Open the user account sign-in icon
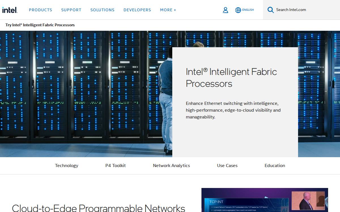The image size is (340, 212). click(x=226, y=10)
